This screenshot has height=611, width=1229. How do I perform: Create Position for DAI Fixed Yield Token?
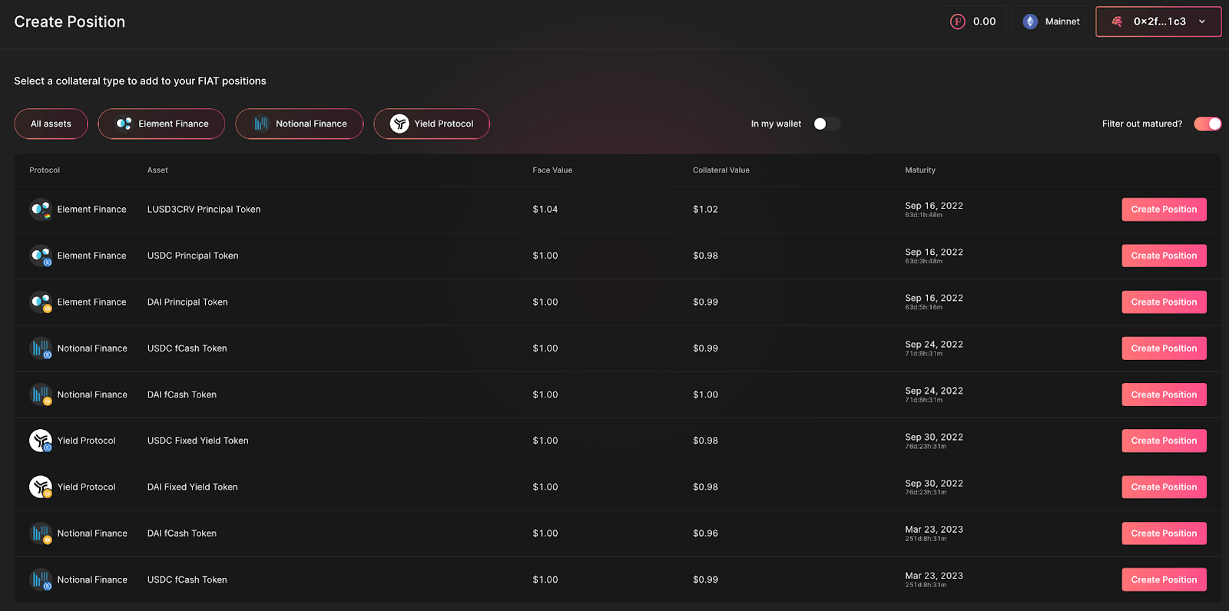click(x=1164, y=487)
